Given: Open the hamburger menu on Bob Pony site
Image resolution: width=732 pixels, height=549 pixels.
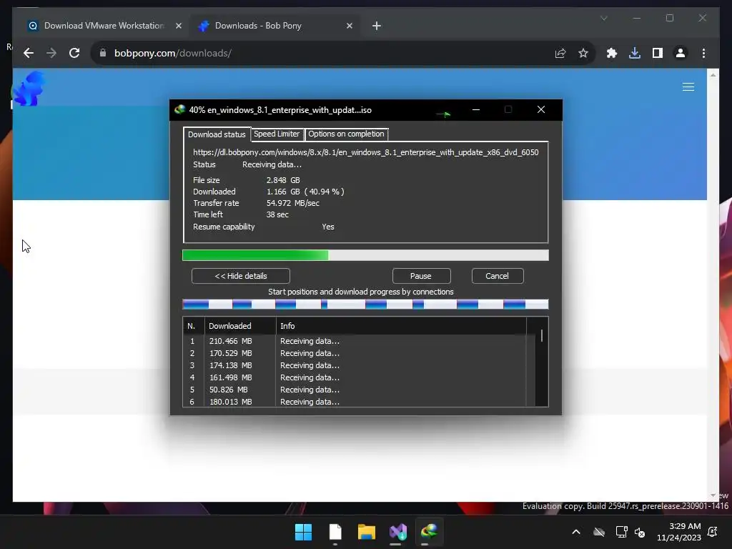Looking at the screenshot, I should point(688,86).
